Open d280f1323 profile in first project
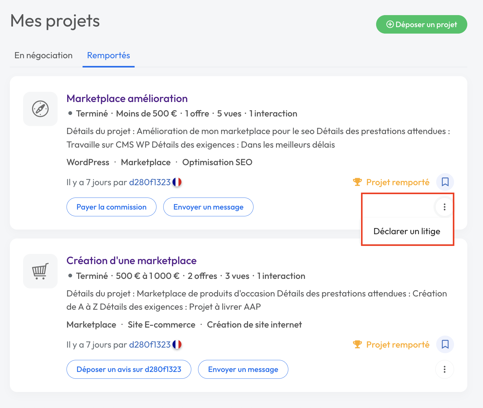The width and height of the screenshot is (483, 408). click(150, 182)
